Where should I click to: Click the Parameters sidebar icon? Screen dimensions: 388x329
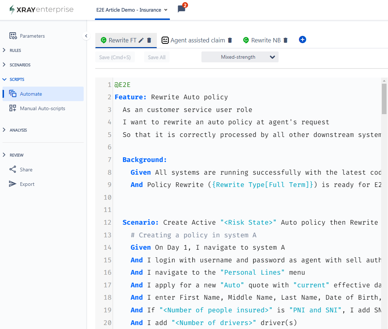point(13,36)
